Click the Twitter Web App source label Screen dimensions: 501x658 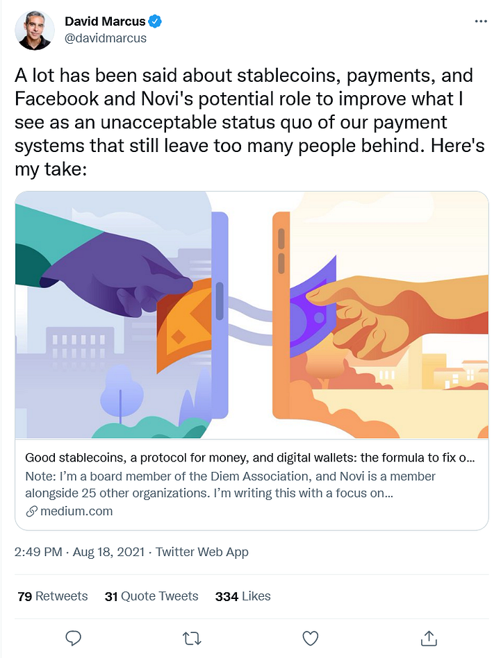pos(202,551)
